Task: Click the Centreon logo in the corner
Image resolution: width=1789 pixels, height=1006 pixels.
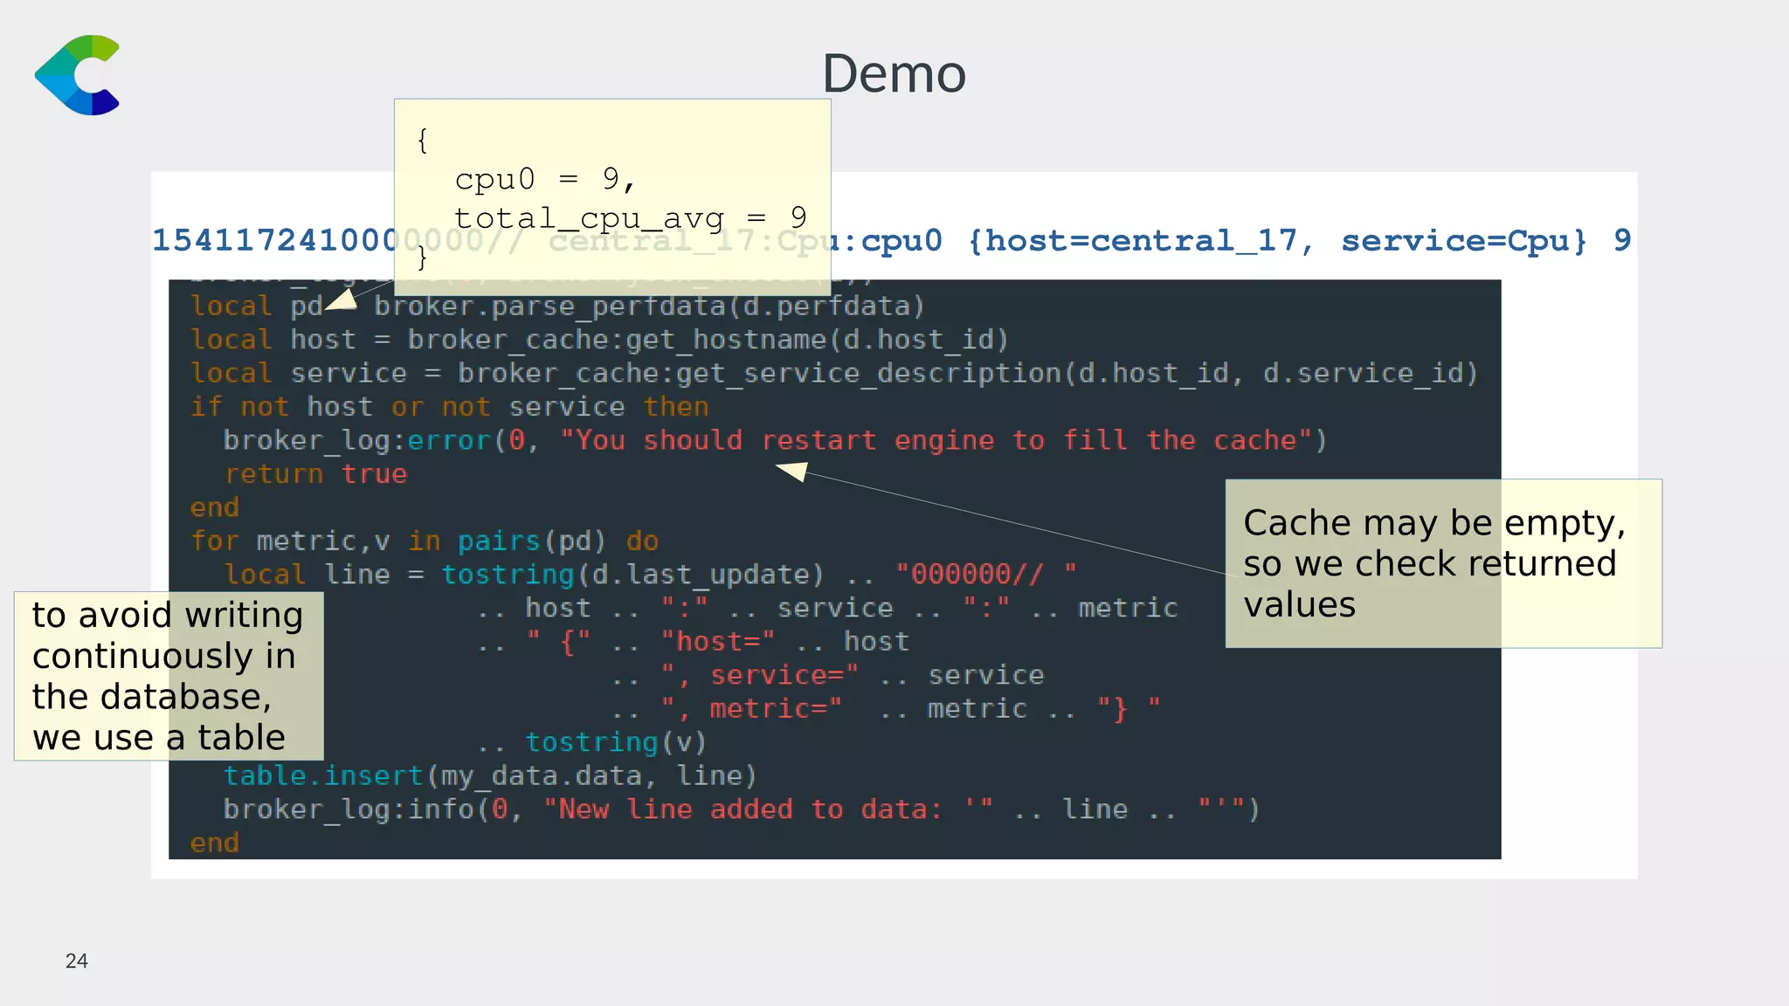Action: coord(77,75)
